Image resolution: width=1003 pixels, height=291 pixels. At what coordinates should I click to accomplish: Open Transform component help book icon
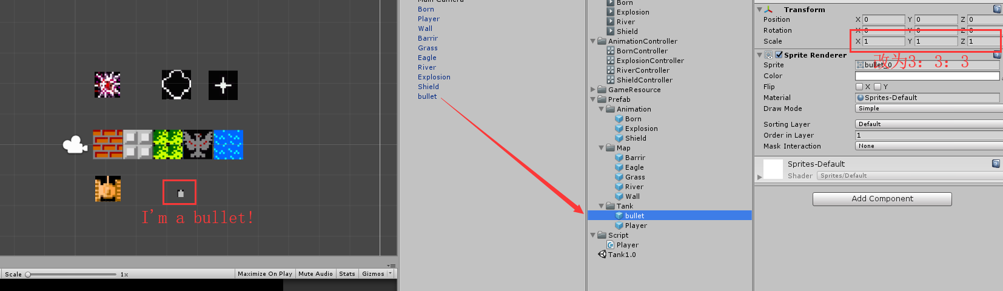[996, 9]
